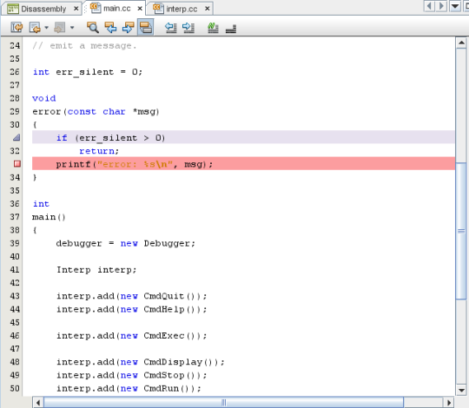Viewport: 469px width, 408px height.
Task: Click line number 26 in gutter
Action: (15, 72)
